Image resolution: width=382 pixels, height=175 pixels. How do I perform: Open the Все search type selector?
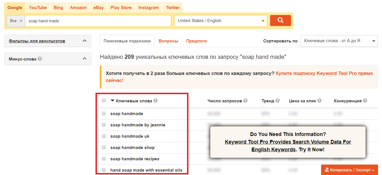pos(16,21)
